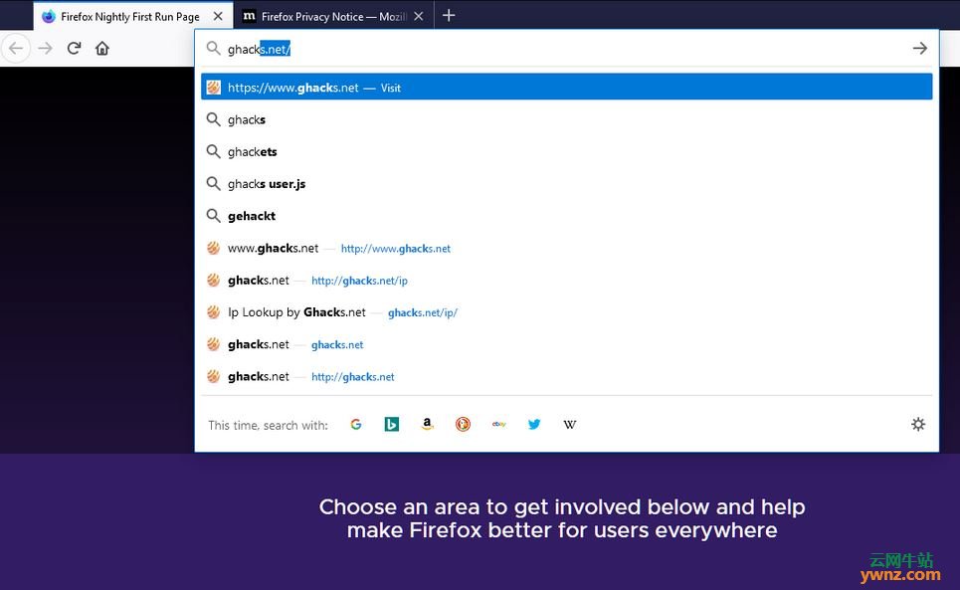This screenshot has height=590, width=960.
Task: Click the Mozilla 'm' tab favicon
Action: [249, 17]
